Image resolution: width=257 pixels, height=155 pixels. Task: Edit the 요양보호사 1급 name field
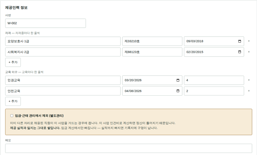coord(63,41)
